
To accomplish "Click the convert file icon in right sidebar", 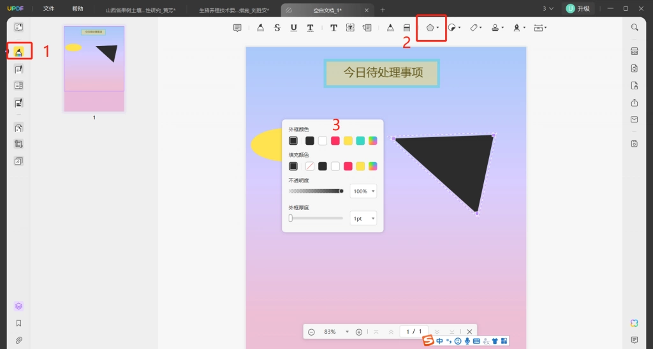I will [x=635, y=68].
